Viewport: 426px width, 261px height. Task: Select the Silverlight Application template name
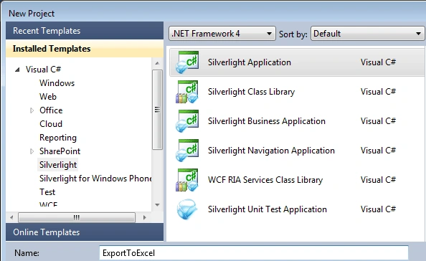click(x=250, y=62)
